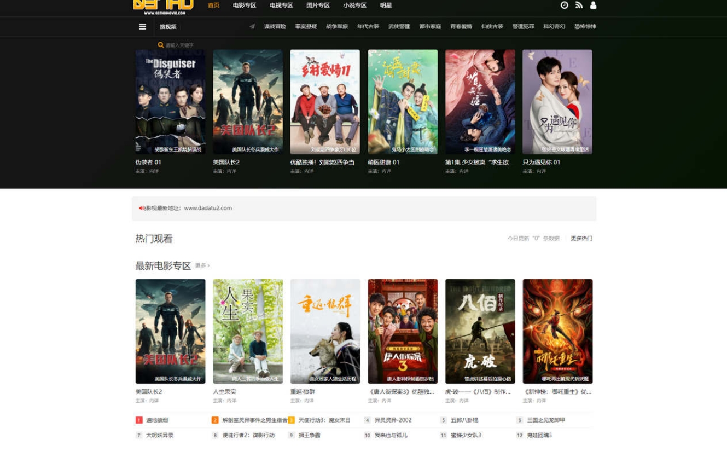
Task: Select the 都市家庭 genre link
Action: (x=430, y=26)
